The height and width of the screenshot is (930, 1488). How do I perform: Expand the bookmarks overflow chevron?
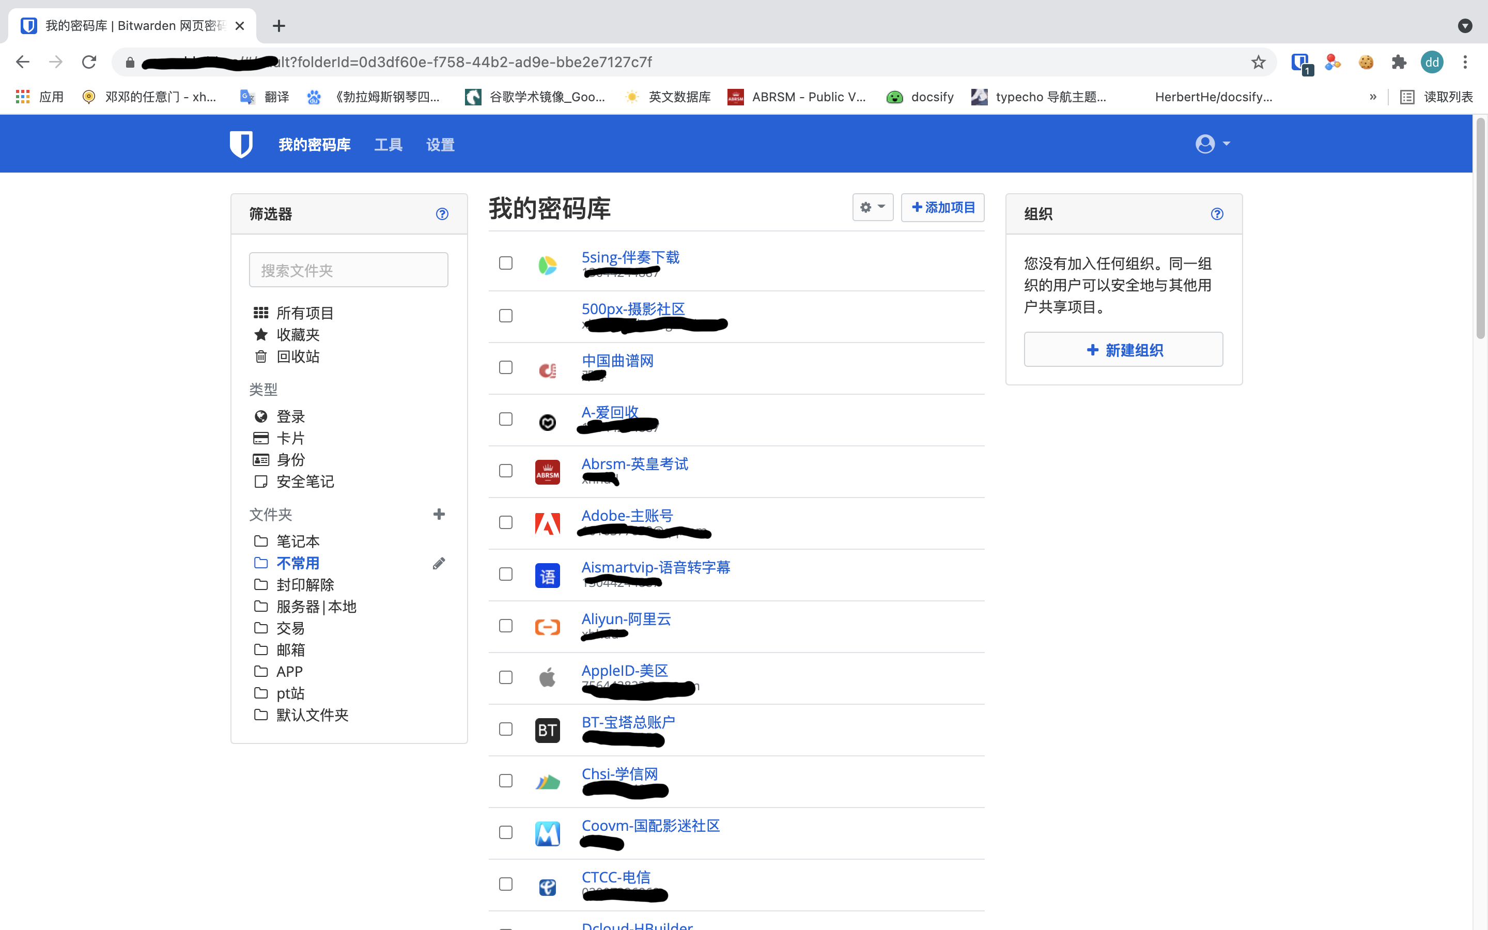[1373, 97]
